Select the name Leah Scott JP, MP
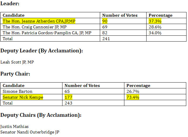188x137 pixels. (x=18, y=62)
